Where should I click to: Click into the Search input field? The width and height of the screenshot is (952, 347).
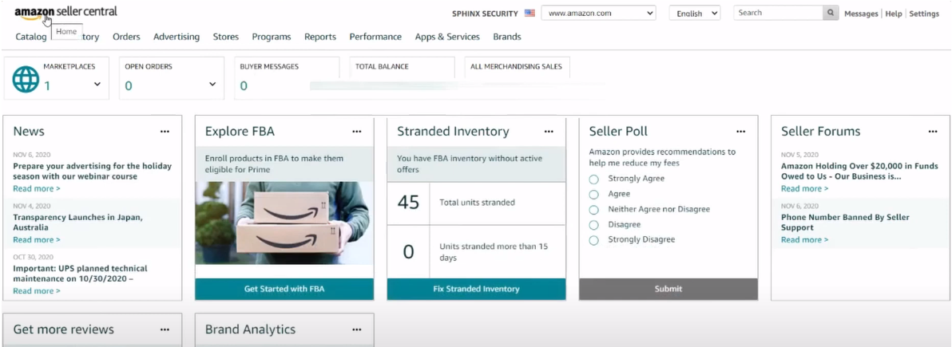point(778,13)
